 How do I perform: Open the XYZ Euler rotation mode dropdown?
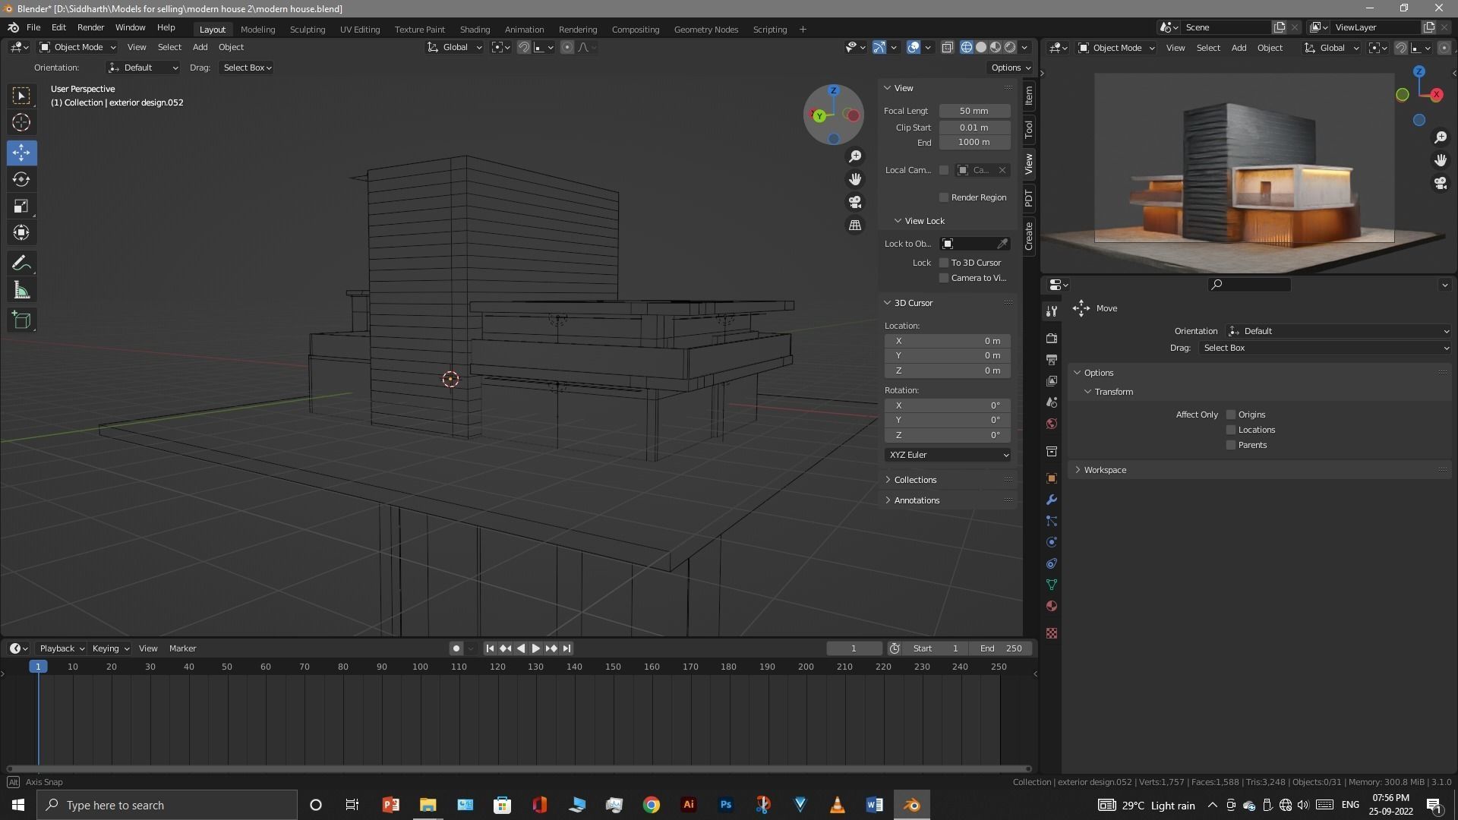click(947, 455)
